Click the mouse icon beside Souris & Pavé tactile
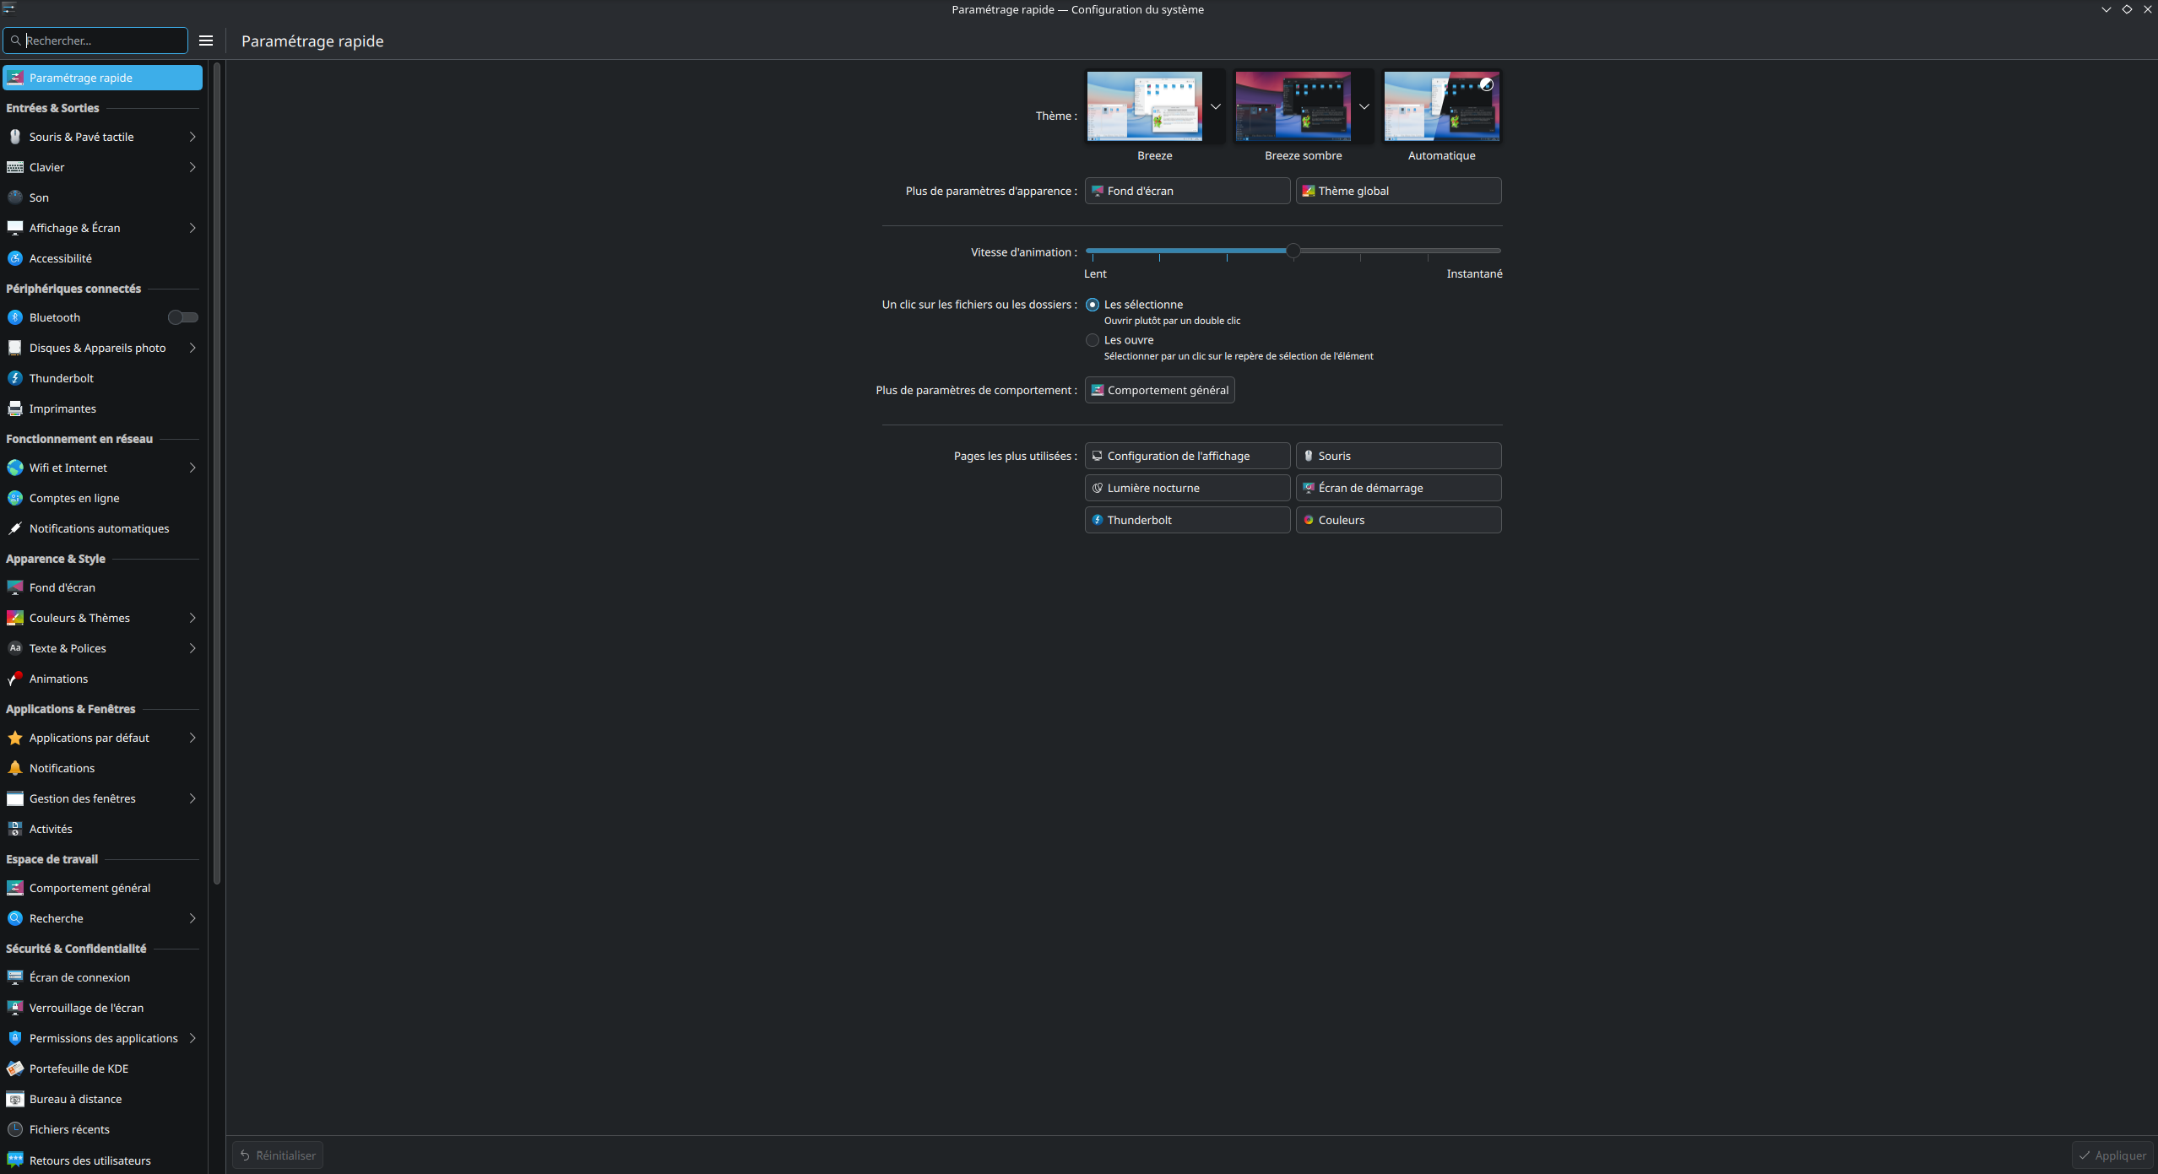 coord(15,137)
